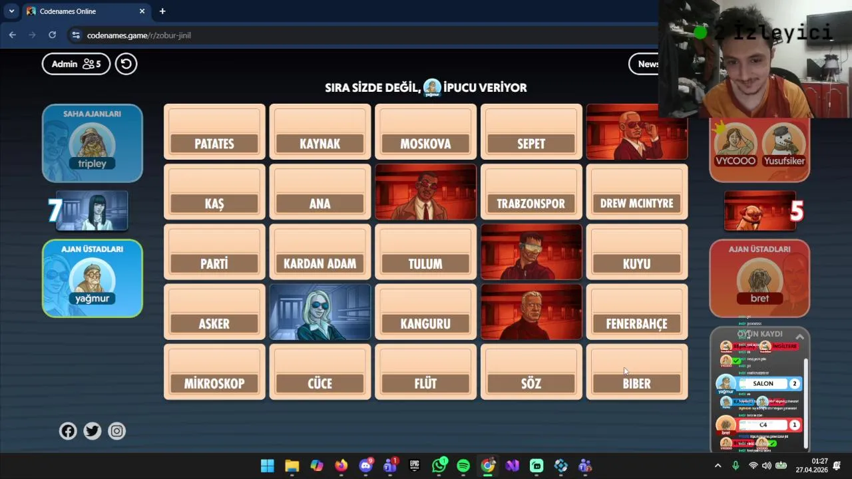The height and width of the screenshot is (479, 852).
Task: Select the KARDAN ADAM card
Action: [320, 251]
